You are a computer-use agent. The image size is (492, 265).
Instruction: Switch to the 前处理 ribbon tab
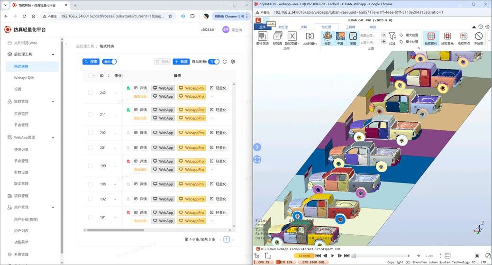[x=283, y=27]
